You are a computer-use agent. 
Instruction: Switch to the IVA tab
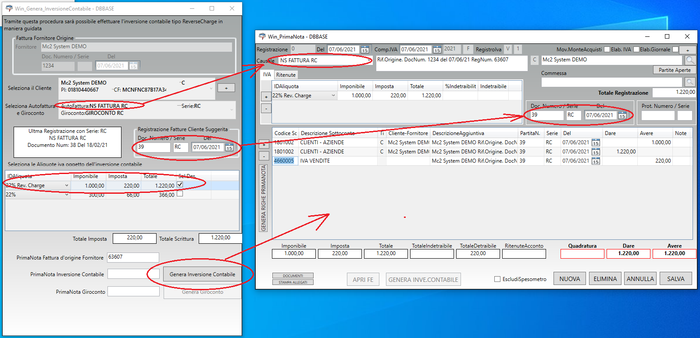click(267, 75)
